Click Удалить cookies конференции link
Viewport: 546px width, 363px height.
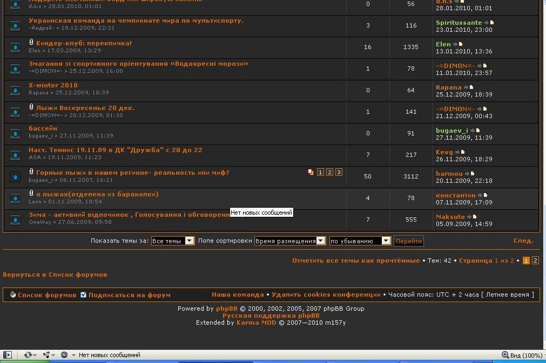pos(326,294)
